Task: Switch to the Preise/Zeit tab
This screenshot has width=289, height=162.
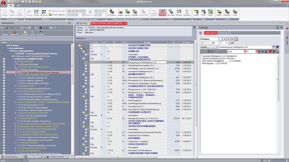Action: [x=224, y=33]
